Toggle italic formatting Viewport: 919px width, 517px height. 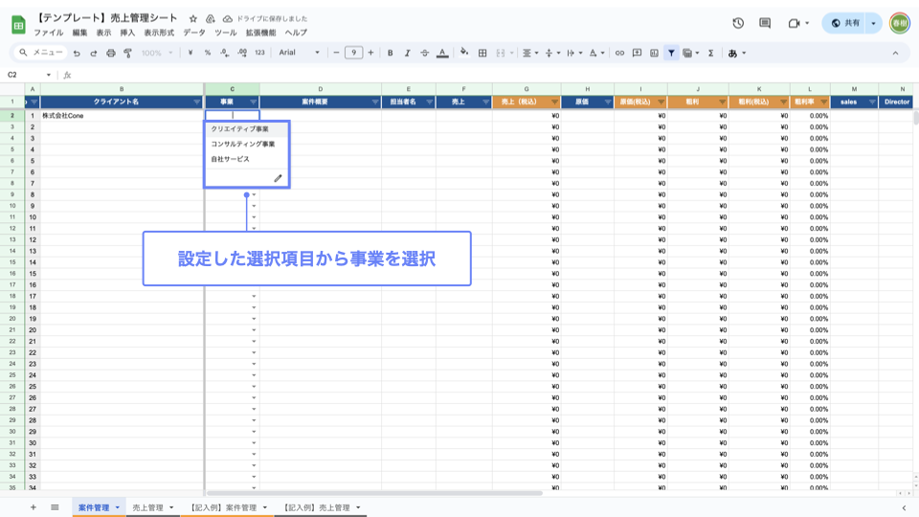[x=408, y=53]
